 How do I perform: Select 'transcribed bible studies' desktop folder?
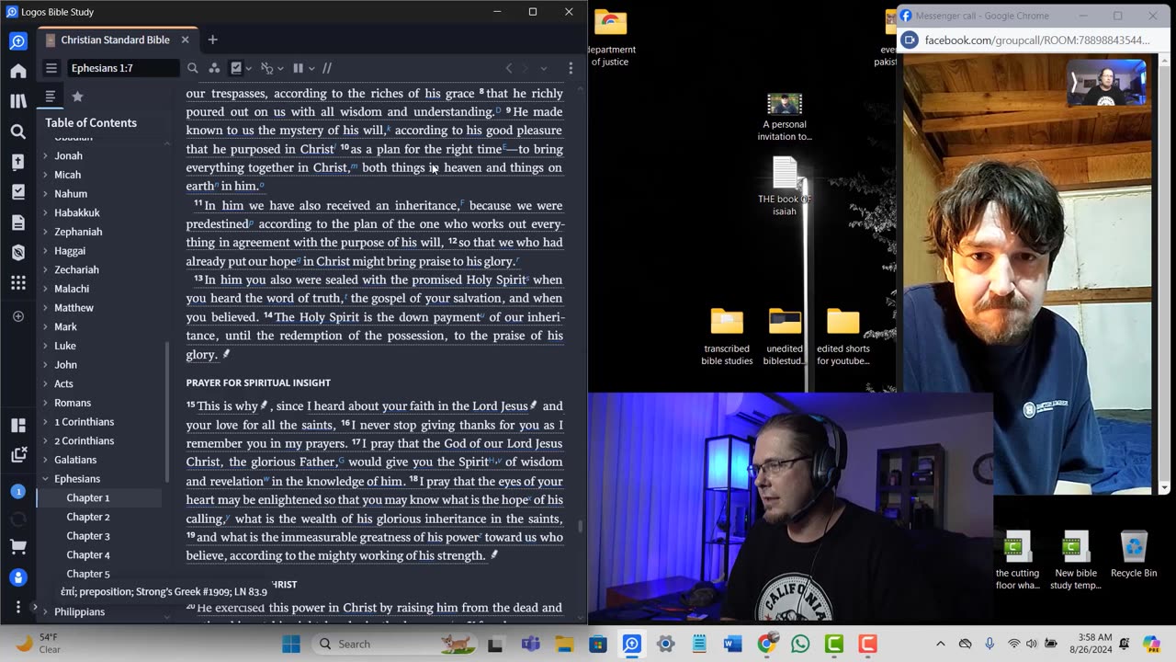coord(726,337)
